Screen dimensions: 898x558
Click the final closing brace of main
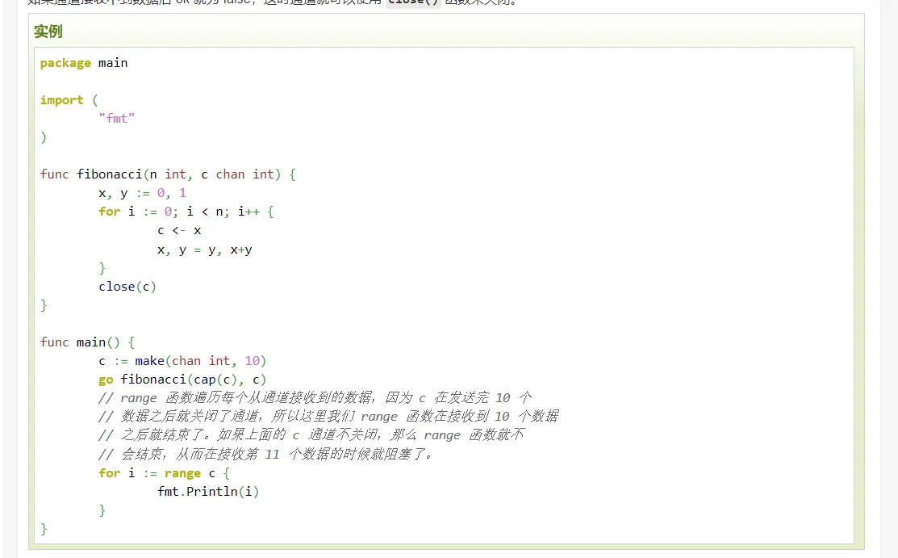point(44,529)
